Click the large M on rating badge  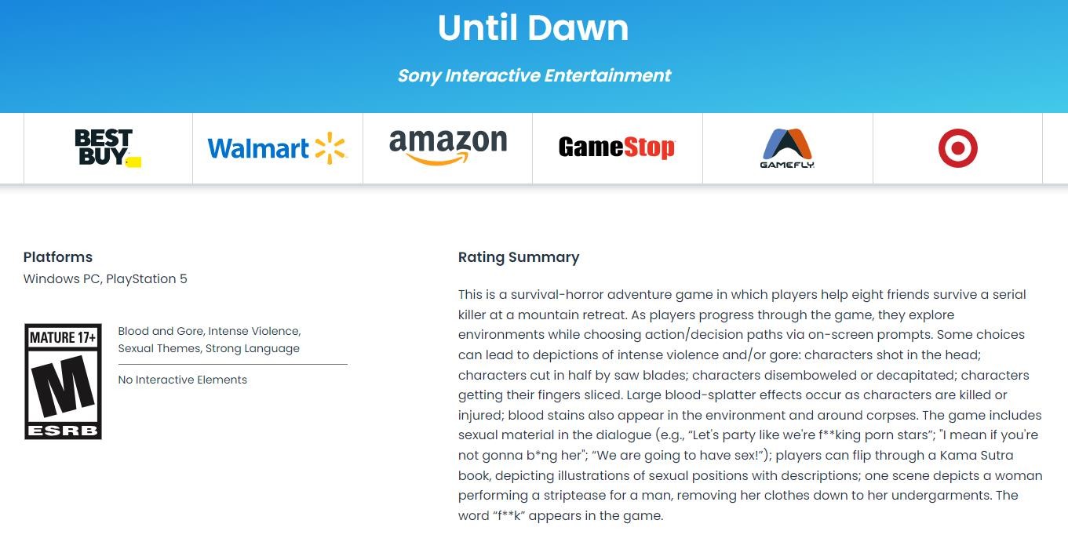(x=63, y=386)
